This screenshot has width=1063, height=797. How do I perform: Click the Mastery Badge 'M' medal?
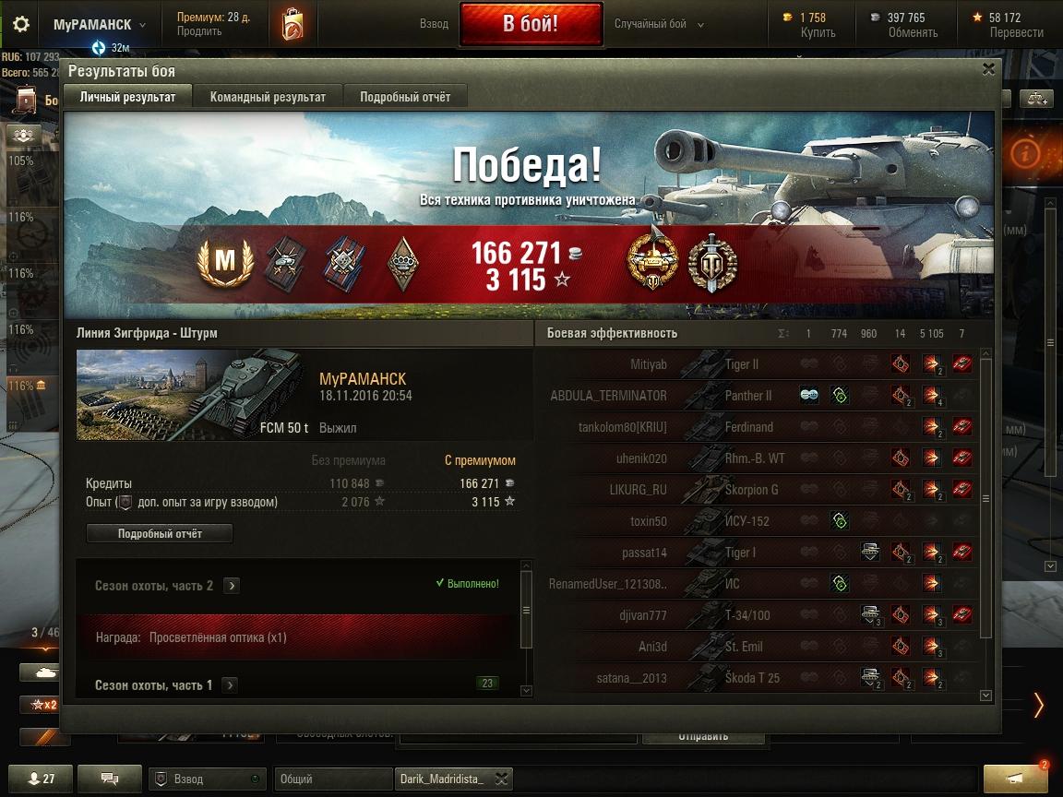(x=225, y=262)
